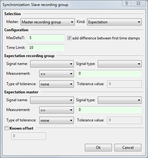Expand Signal type dropdown under Expectation master
Image resolution: width=148 pixels, height=158 pixels.
120,100
